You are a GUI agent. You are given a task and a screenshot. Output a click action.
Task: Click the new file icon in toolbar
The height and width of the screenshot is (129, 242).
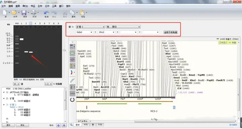pos(5,13)
